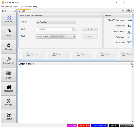Screen dimensions: 135x128
Task: Click the horizontal scrollbar right arrow
Action: (131, 60)
